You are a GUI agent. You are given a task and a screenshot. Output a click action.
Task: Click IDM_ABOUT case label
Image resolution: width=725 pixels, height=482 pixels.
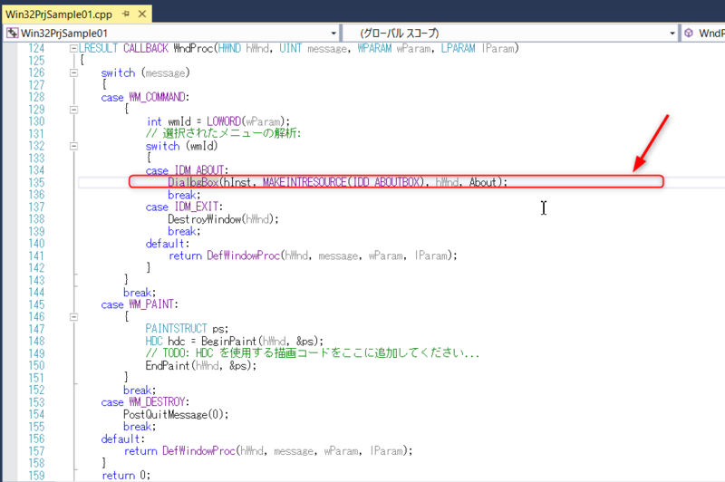[x=199, y=170]
